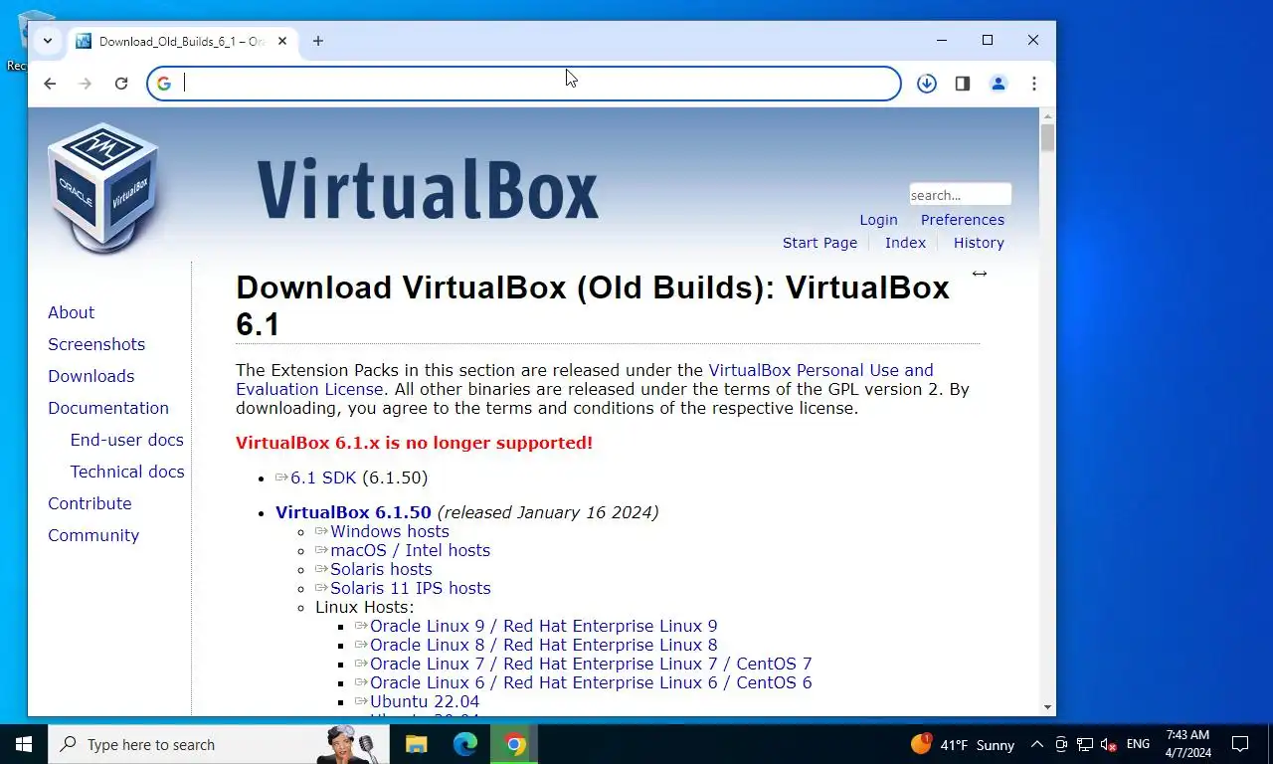Viewport: 1273px width, 764px height.
Task: Open the Index link
Action: point(905,243)
